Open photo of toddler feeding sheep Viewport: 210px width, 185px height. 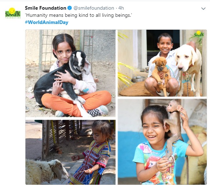tap(71, 152)
